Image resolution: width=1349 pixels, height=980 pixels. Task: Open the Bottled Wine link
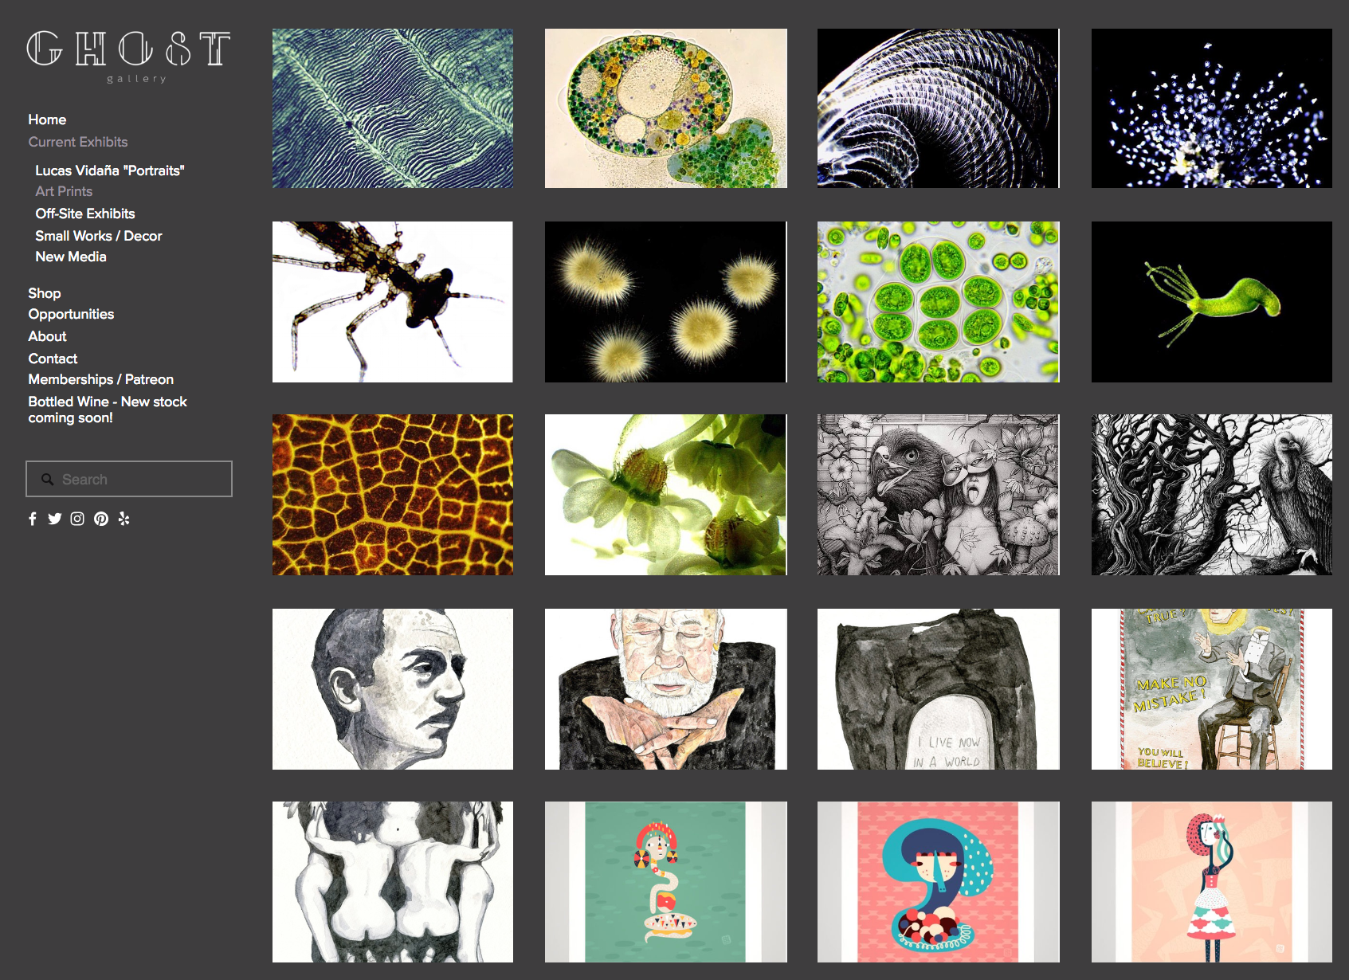click(108, 410)
